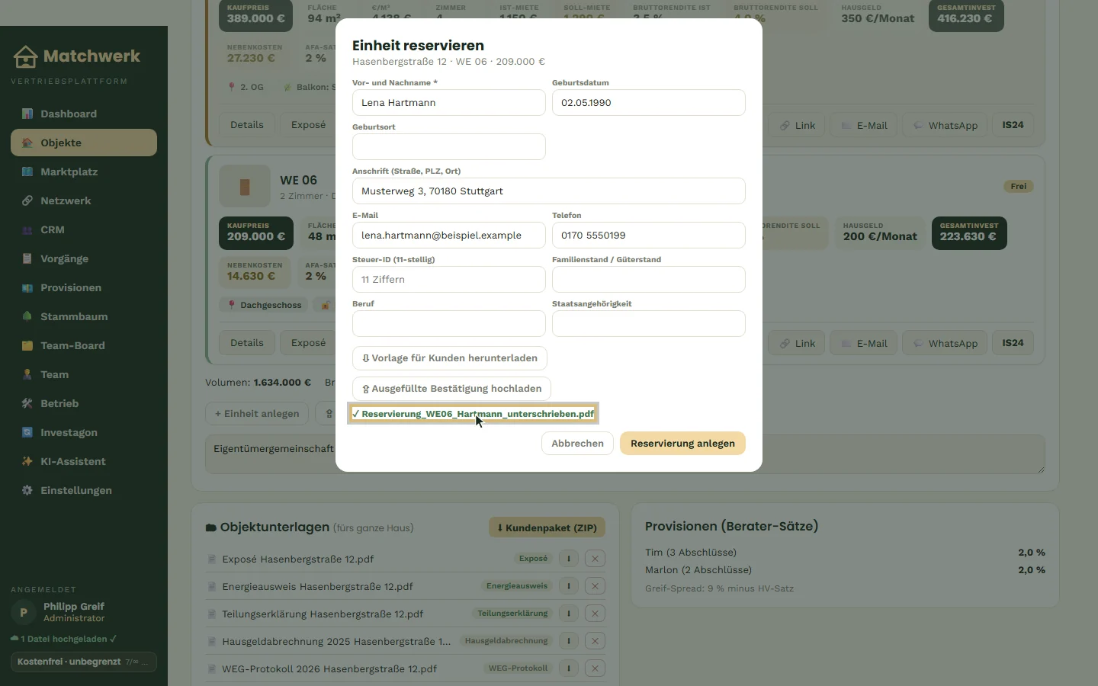Screen dimensions: 1098x686
Task: Open the Dashboard icon in the sidebar
Action: pyautogui.click(x=27, y=114)
